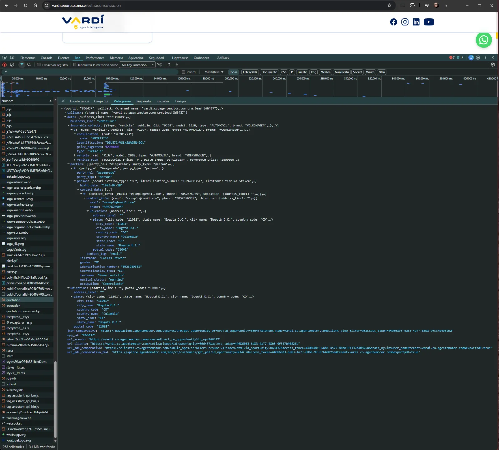Enable the Conservar registro checkbox

point(39,65)
